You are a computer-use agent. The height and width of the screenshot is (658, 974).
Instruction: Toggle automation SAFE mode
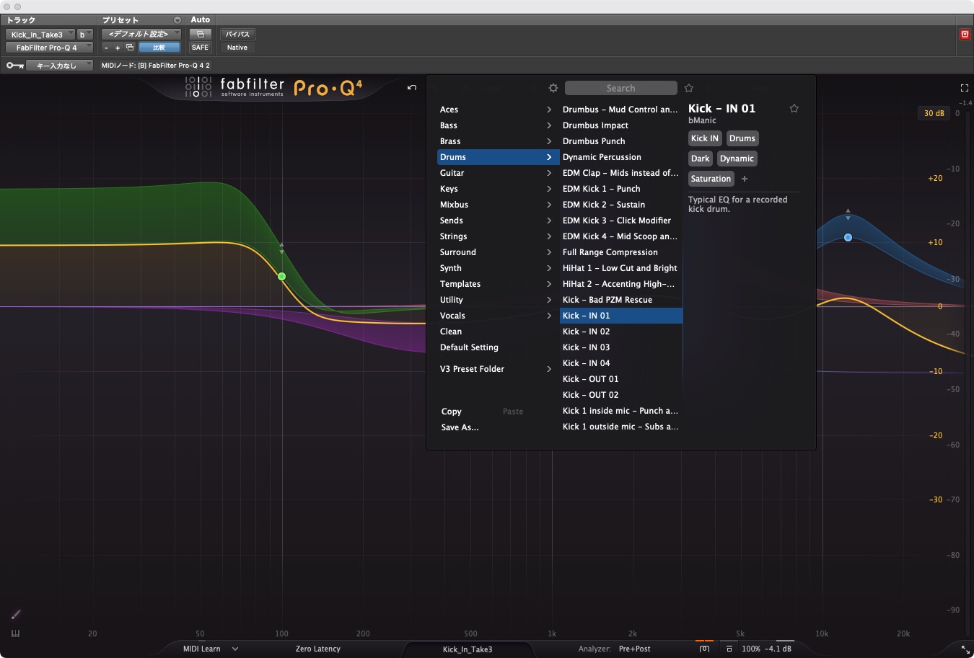200,48
